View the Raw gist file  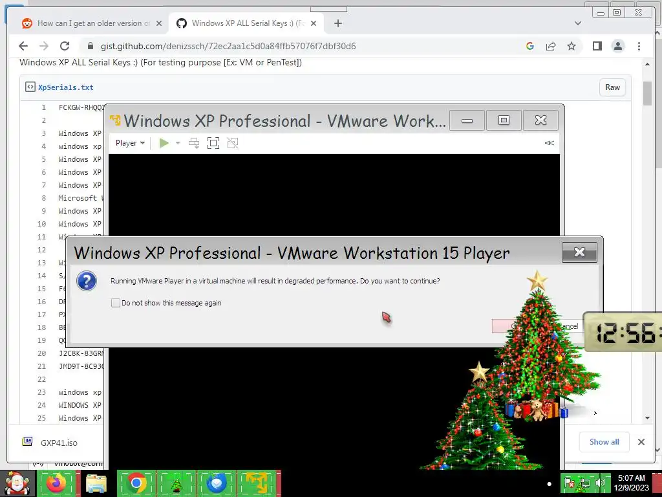coord(612,87)
